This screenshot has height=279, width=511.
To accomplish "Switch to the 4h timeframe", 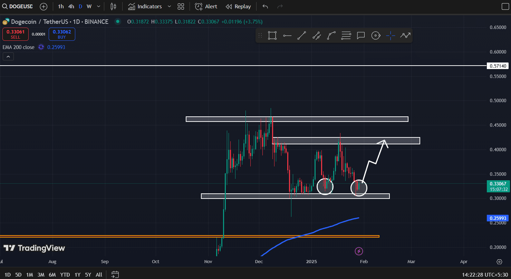I will [x=71, y=7].
